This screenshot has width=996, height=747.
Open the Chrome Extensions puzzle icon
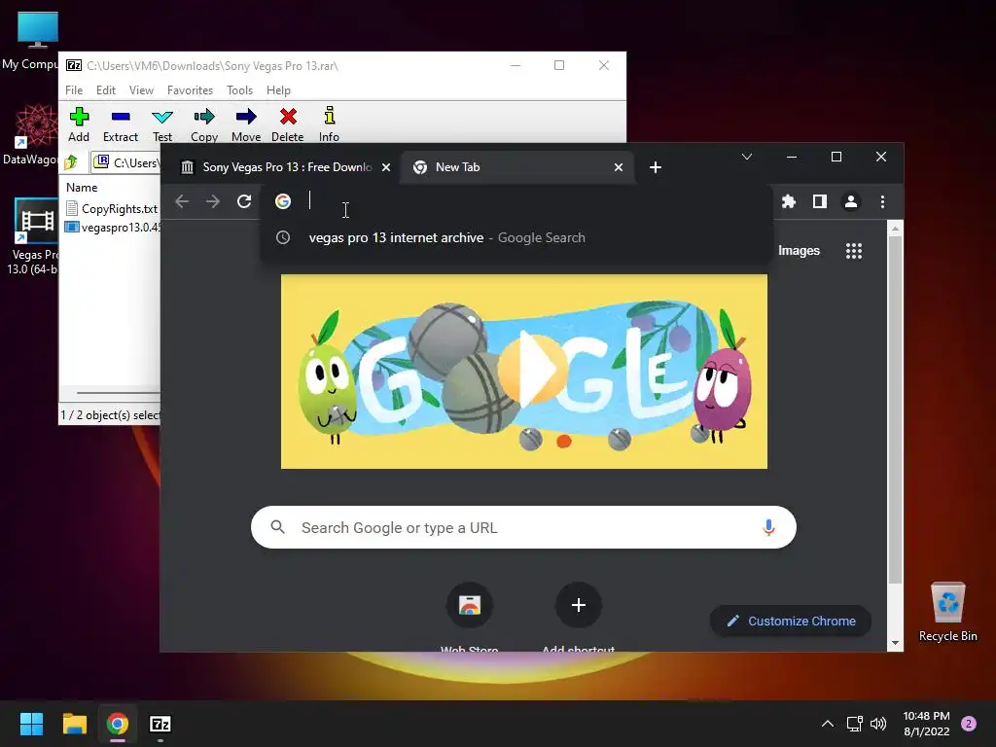point(788,201)
